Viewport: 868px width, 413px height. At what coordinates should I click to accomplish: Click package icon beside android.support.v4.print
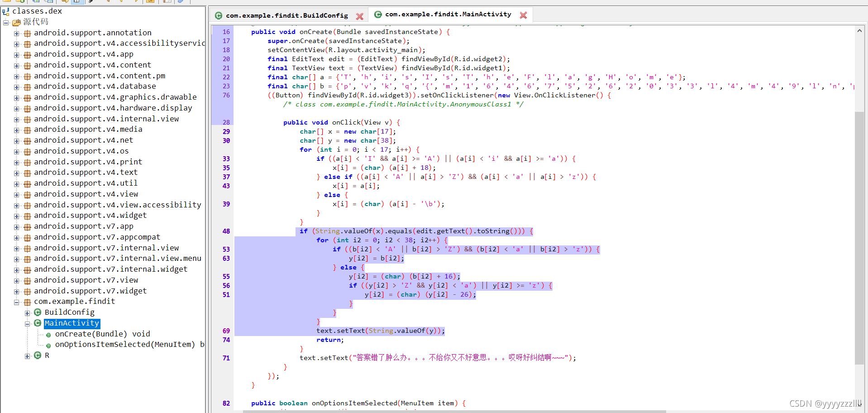27,163
